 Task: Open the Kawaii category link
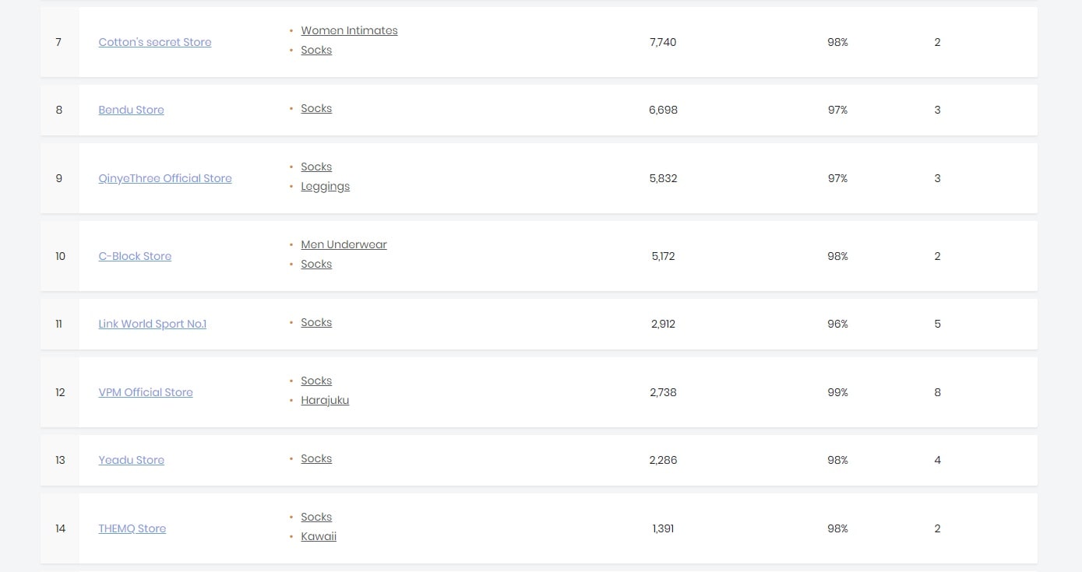click(319, 536)
